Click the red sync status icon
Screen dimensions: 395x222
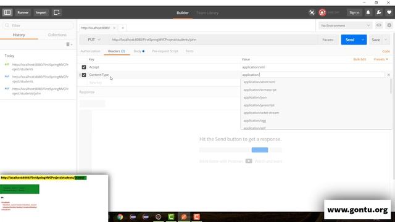point(322,12)
